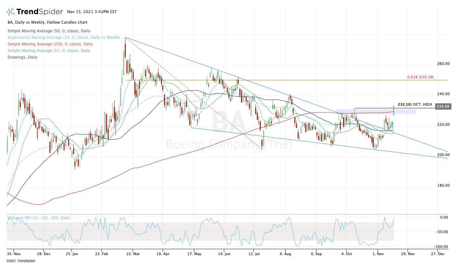
Task: Click the 4. Oct date label
Action: coord(347,254)
